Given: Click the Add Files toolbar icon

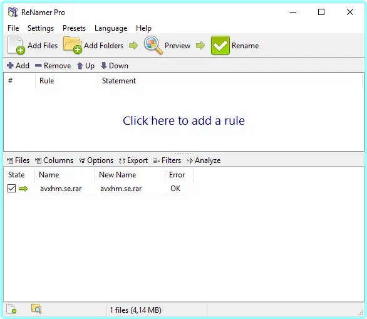Looking at the screenshot, I should coord(16,45).
